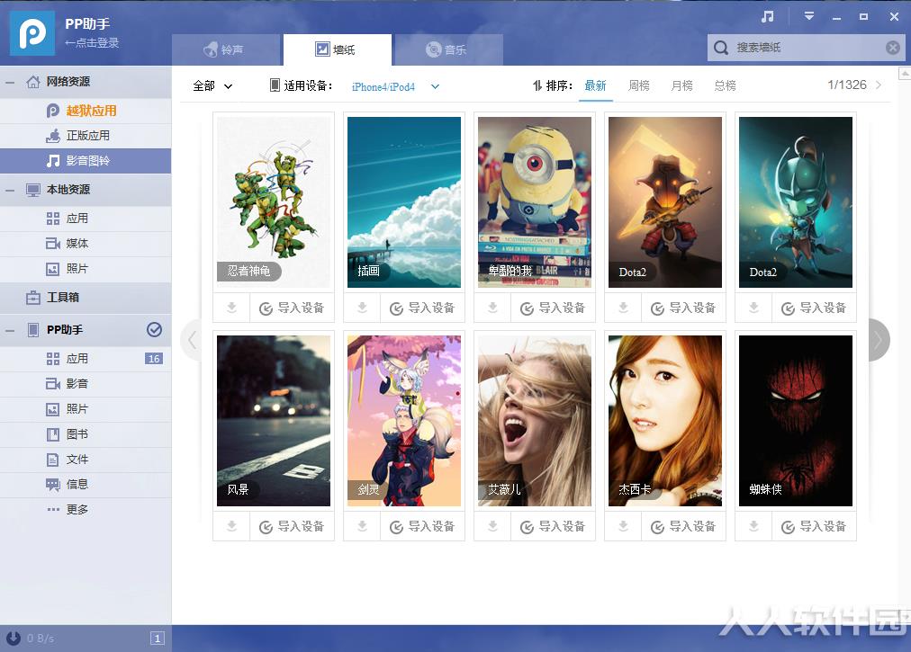Import 杰西卡 wallpaper to device

683,527
